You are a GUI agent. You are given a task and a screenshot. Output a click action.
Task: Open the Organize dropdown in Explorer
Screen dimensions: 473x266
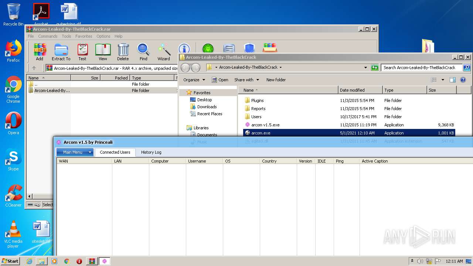point(194,80)
